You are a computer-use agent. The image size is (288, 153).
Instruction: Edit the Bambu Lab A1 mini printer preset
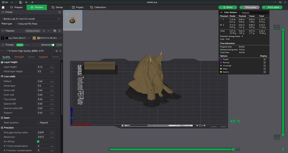tap(59, 19)
